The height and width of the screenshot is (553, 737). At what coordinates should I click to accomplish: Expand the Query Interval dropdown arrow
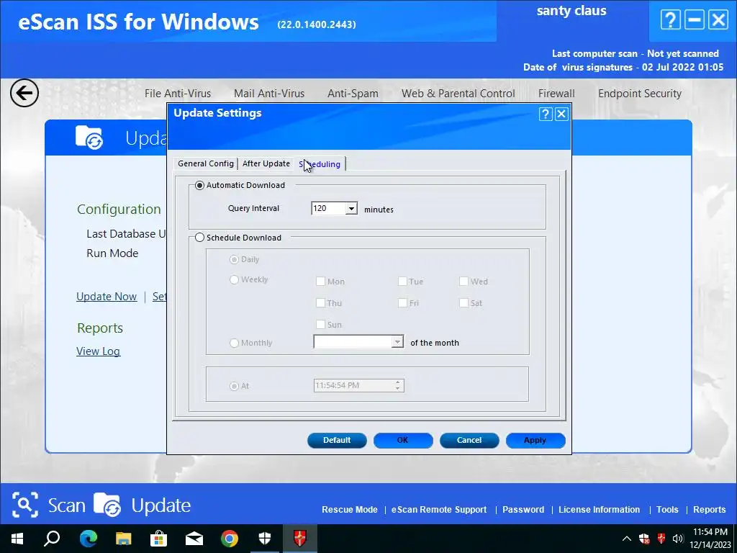tap(351, 208)
